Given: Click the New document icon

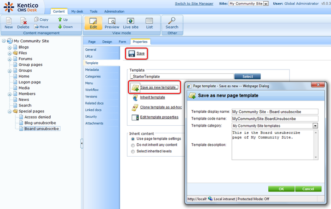Looking at the screenshot, I should pyautogui.click(x=9, y=21).
